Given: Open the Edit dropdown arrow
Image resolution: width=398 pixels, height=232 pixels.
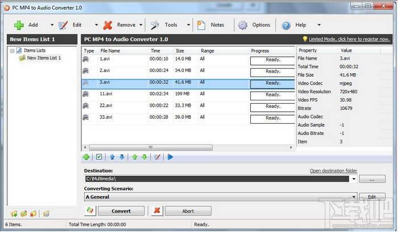Looking at the screenshot, I should point(97,25).
